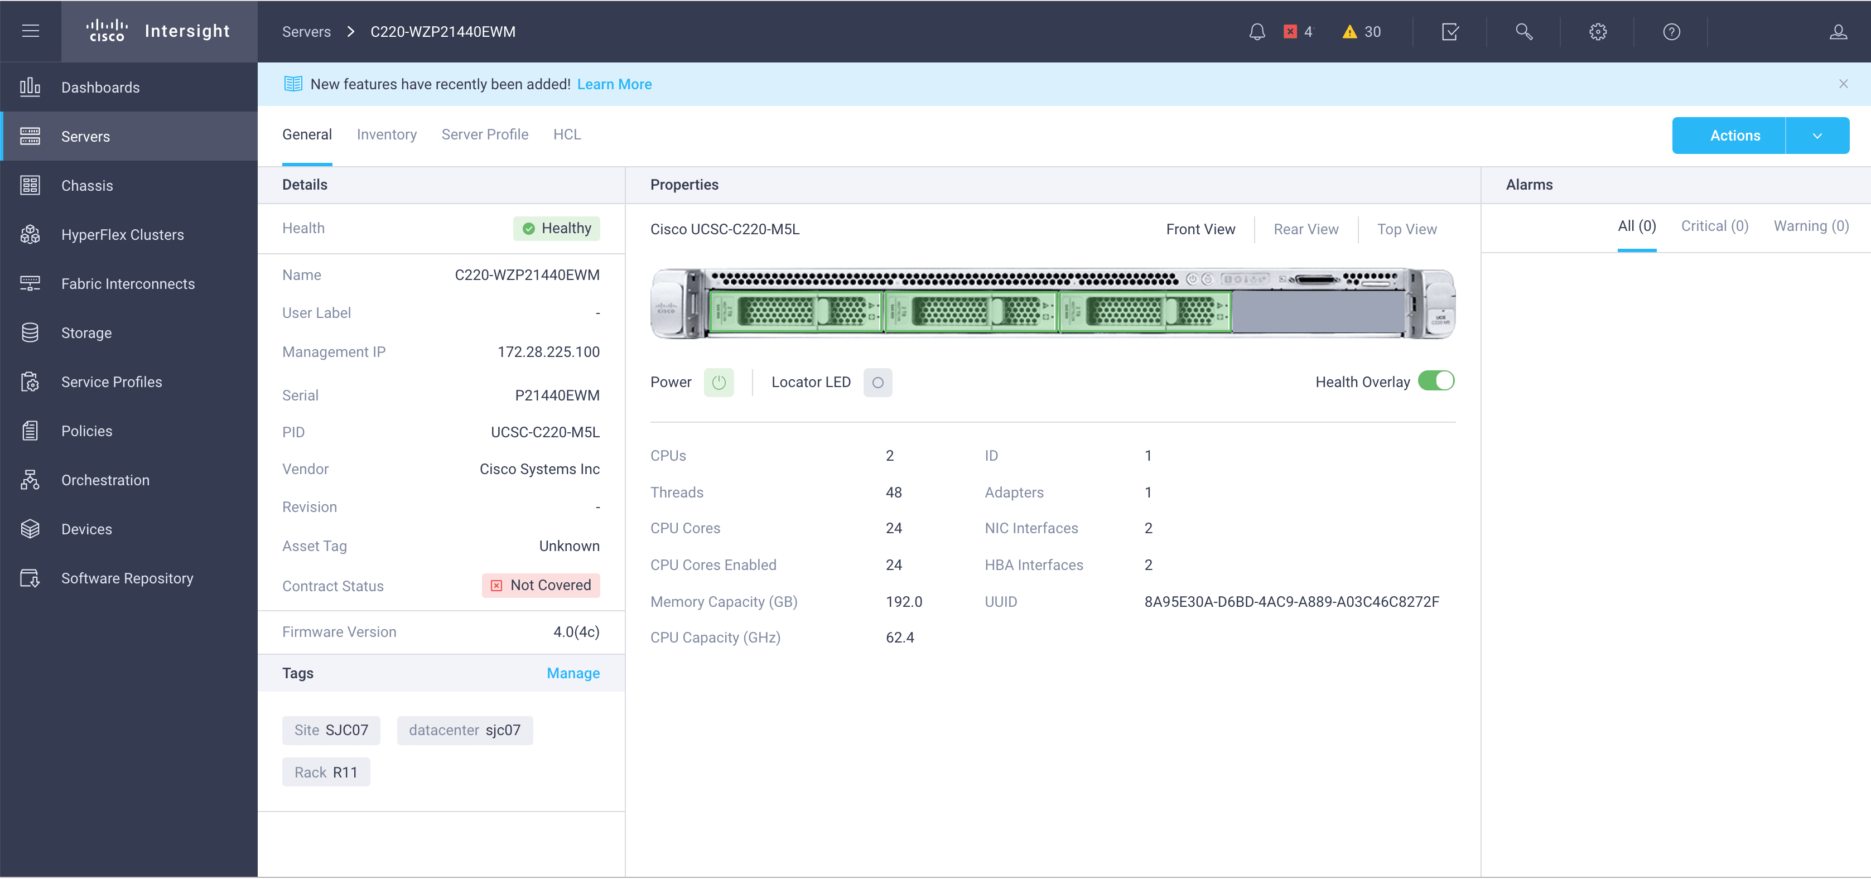Close the new features banner
Viewport: 1871px width, 879px height.
pyautogui.click(x=1843, y=84)
